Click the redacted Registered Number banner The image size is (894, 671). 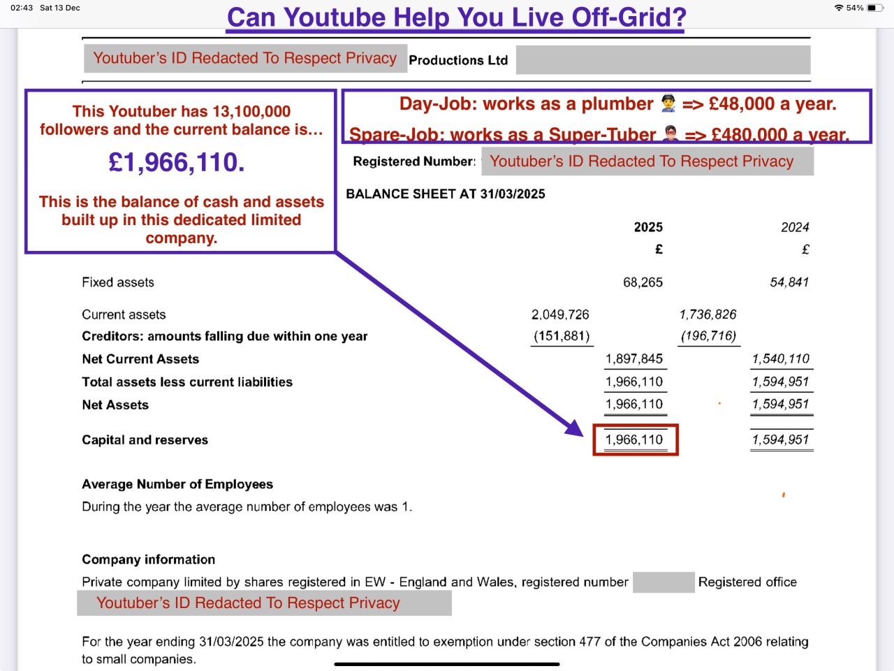(647, 161)
